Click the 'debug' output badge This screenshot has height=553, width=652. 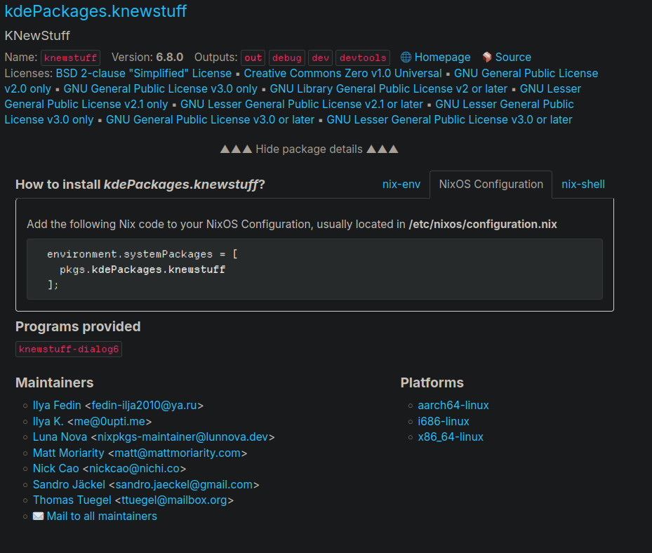click(287, 58)
